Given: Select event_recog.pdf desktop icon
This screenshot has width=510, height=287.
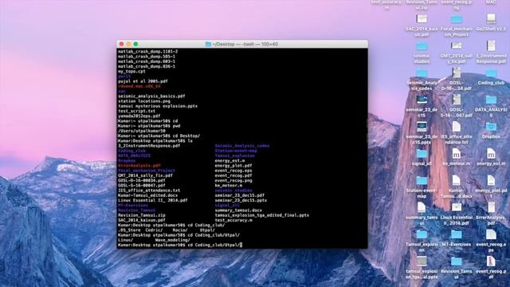Looking at the screenshot, I should [x=491, y=261].
